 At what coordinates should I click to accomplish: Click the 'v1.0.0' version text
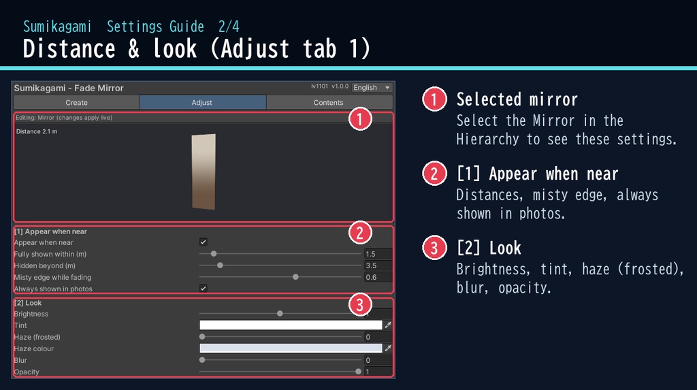(x=340, y=86)
